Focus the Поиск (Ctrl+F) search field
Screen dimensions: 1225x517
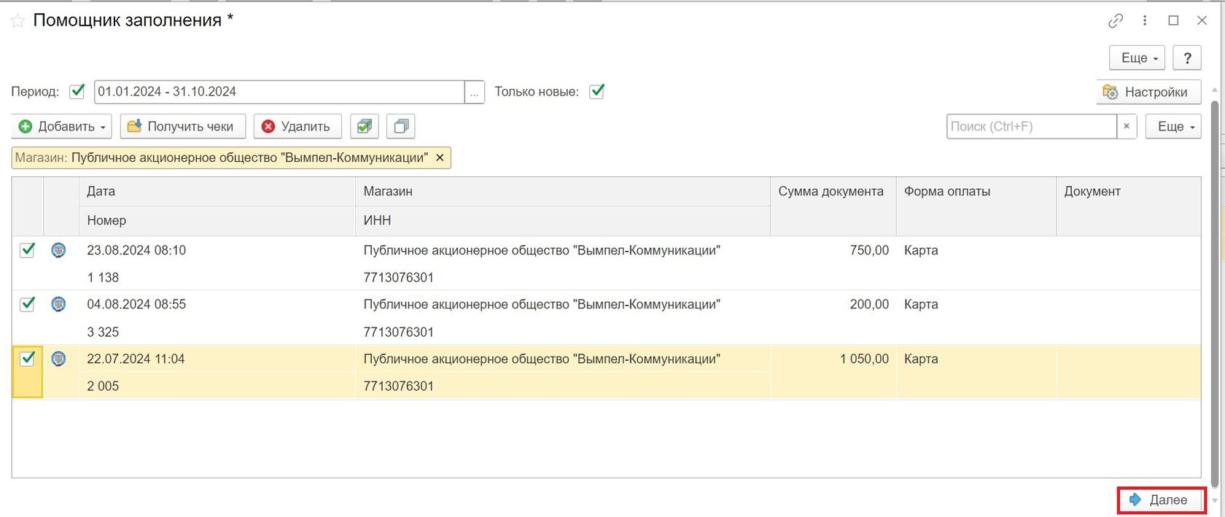(1031, 127)
